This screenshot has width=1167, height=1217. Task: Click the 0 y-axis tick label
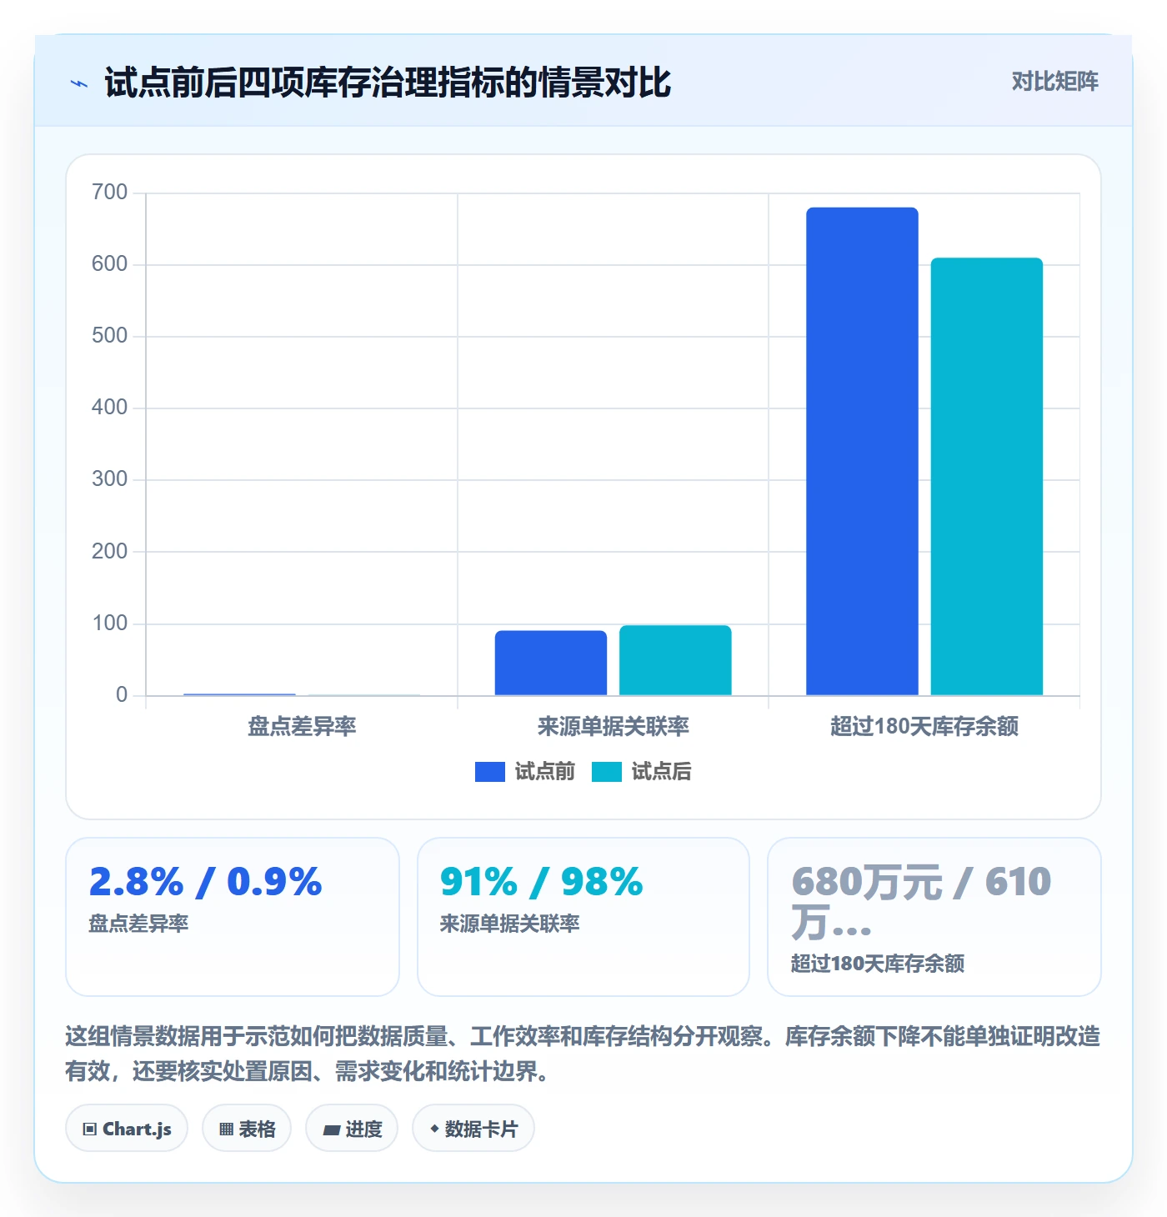point(122,695)
